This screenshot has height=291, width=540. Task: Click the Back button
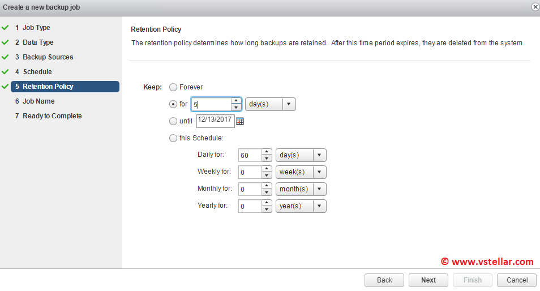tap(384, 280)
